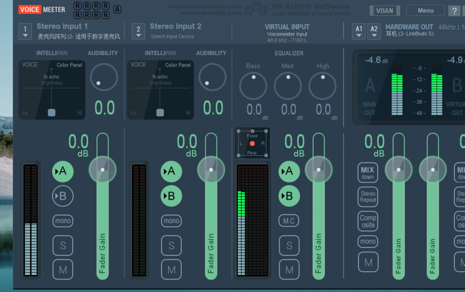465x292 pixels.
Task: Expand the Stereo Input 1 device selector
Action: pyautogui.click(x=25, y=32)
